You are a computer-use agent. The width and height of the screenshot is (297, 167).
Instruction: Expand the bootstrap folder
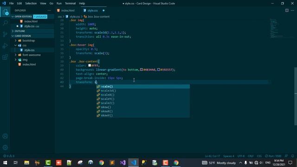[32, 40]
